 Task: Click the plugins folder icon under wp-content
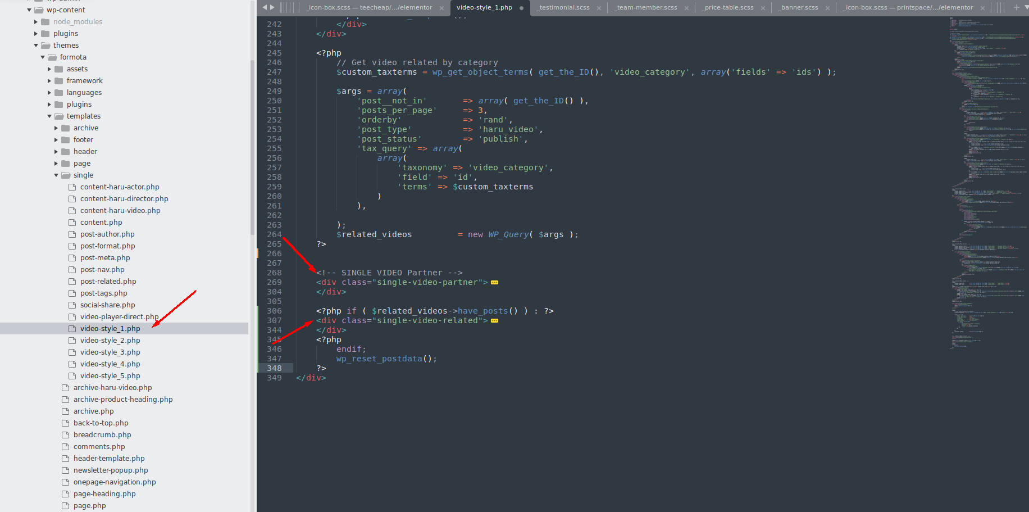(x=45, y=34)
